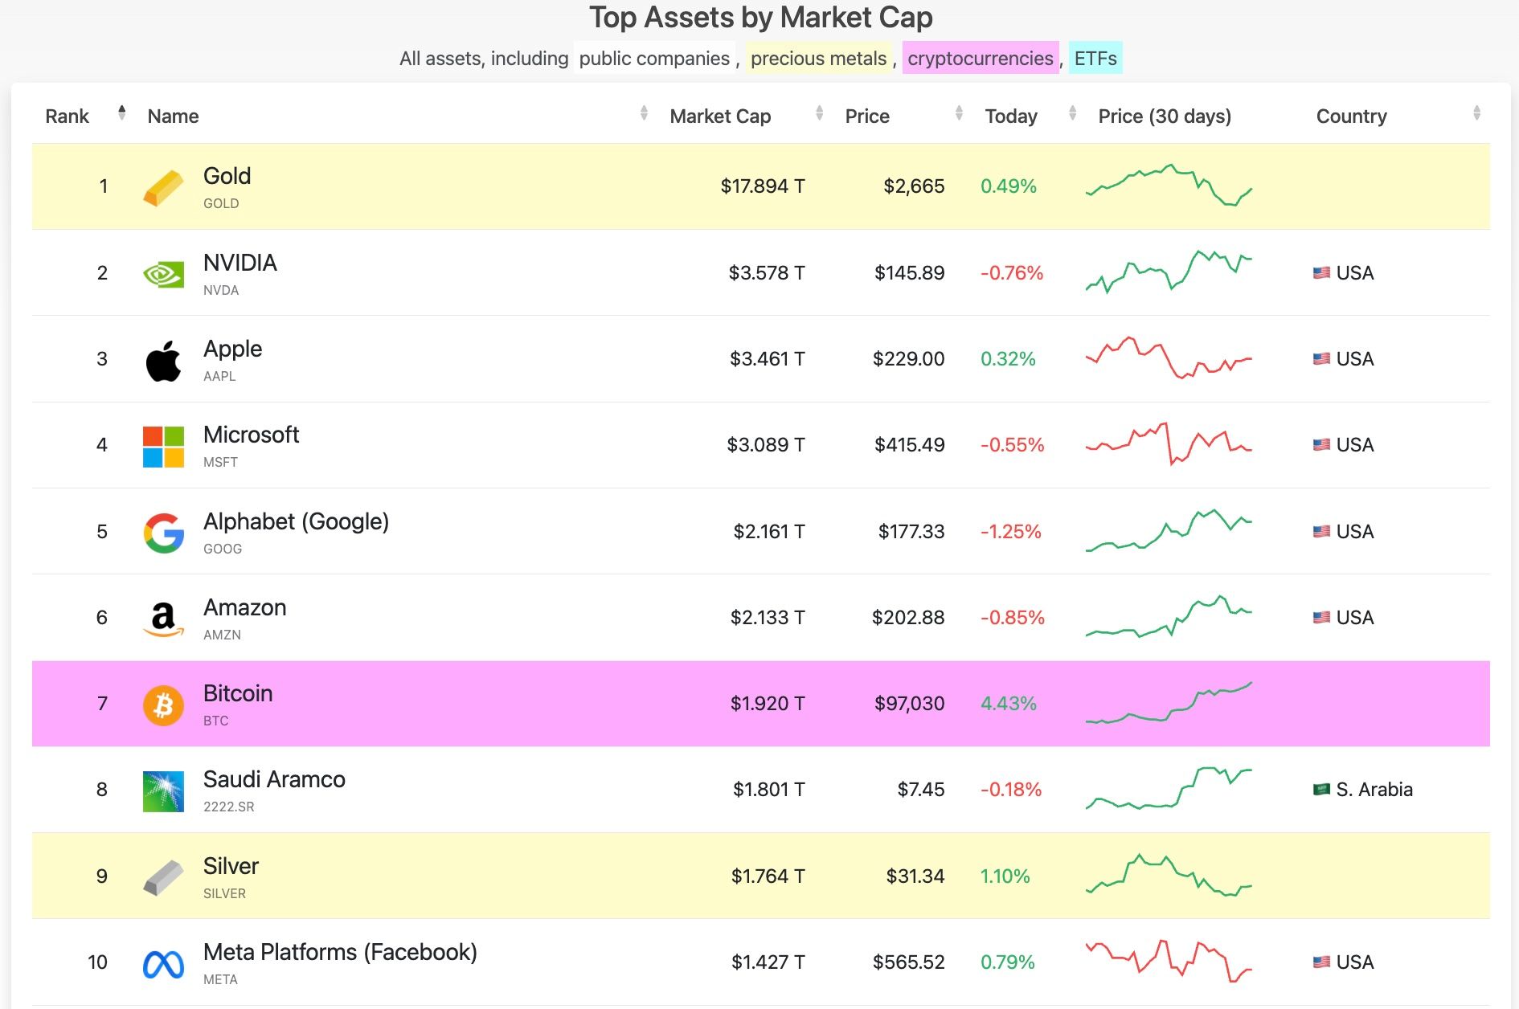
Task: Toggle the ETFs filter
Action: click(x=1095, y=58)
